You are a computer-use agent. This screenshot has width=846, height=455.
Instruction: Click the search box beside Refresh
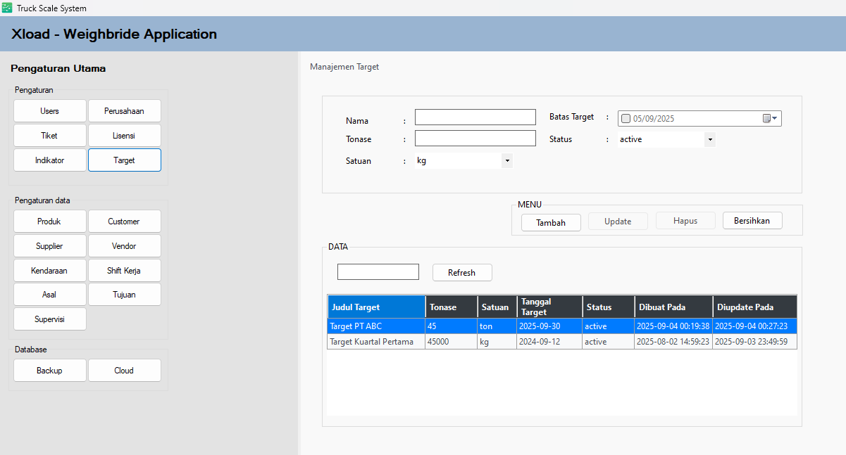click(378, 272)
